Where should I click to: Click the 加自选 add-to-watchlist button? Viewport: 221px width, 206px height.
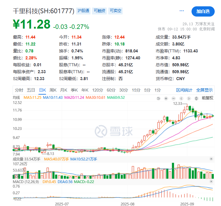(203, 11)
